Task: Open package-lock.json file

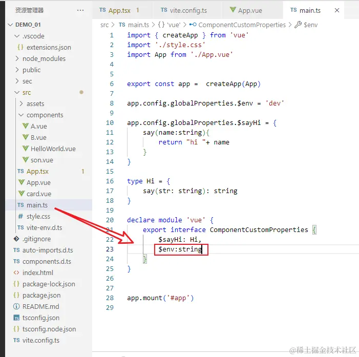Action: [x=49, y=284]
